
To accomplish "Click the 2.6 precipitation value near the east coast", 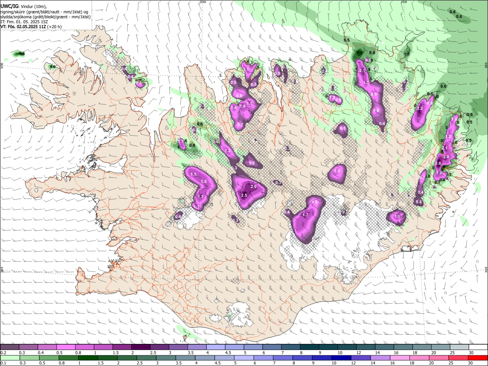I will coord(438,164).
